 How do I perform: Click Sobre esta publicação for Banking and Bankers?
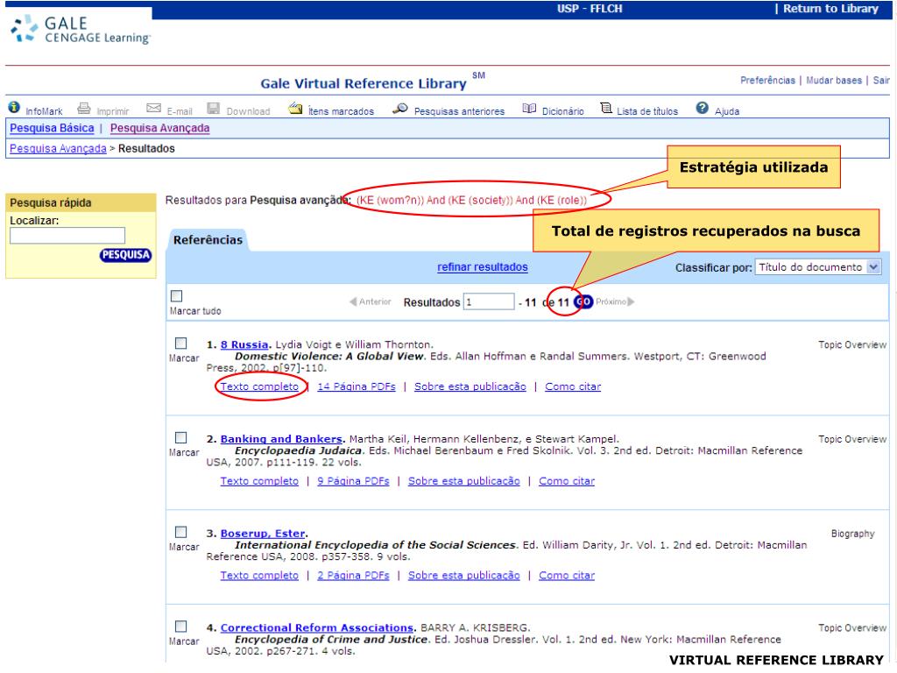click(x=464, y=481)
